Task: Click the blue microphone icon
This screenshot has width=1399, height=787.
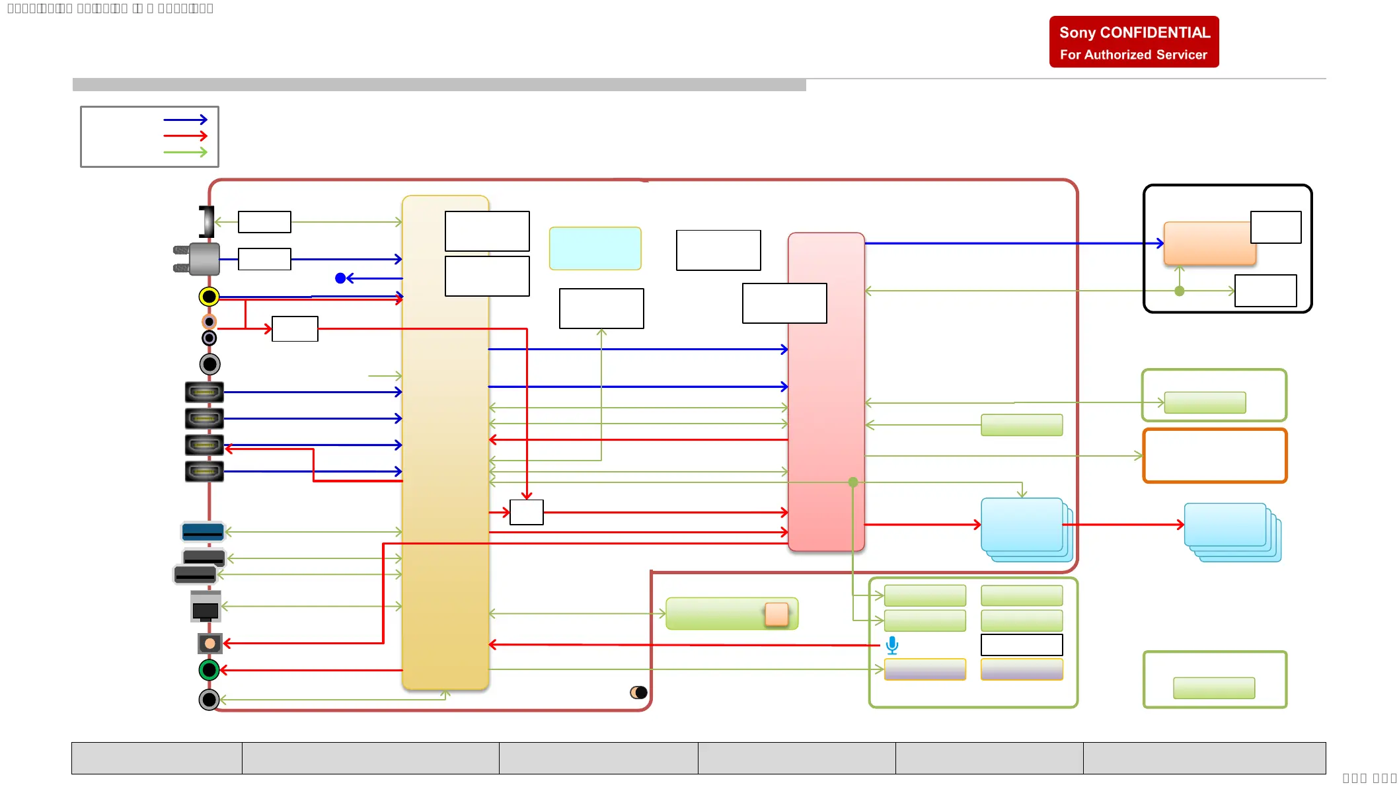Action: 892,645
